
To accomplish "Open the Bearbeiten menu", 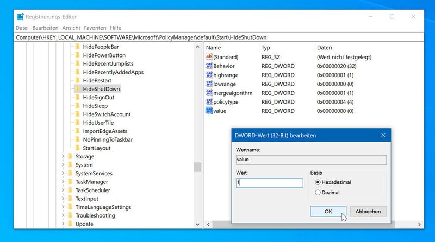I will pyautogui.click(x=45, y=28).
